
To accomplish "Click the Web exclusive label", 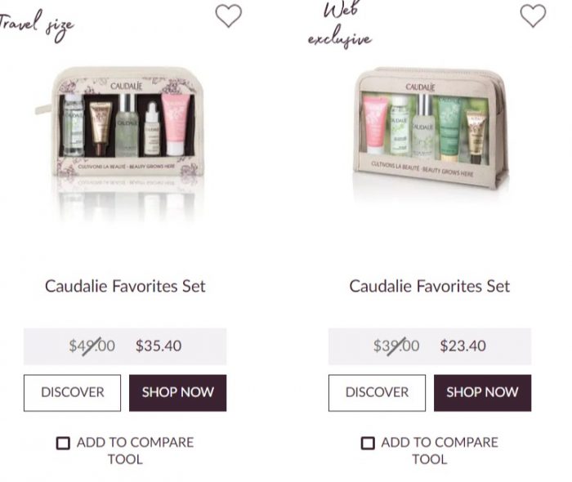I will [340, 25].
